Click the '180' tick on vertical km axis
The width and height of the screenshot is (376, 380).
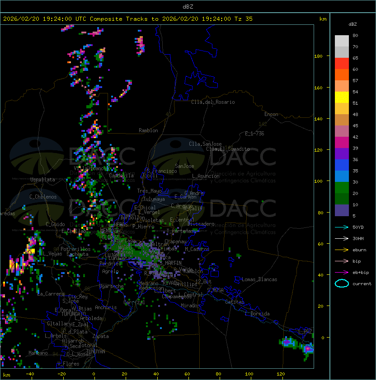tap(318, 56)
